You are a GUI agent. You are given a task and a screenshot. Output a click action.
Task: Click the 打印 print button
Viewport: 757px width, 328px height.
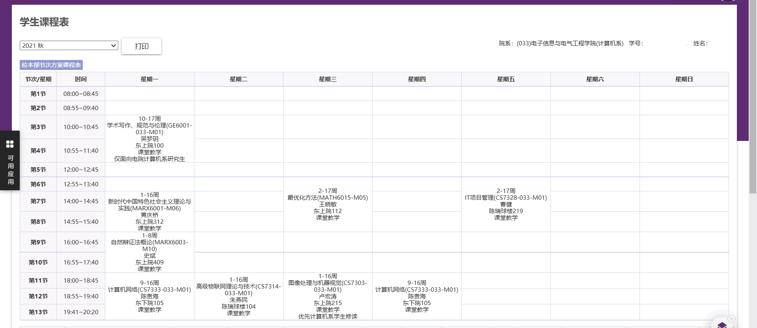pos(142,46)
